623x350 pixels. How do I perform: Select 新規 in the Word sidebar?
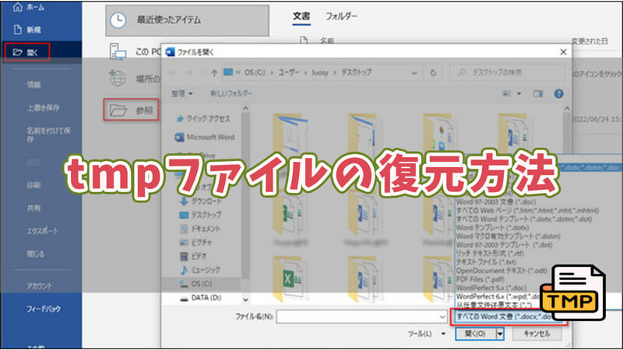tap(28, 30)
